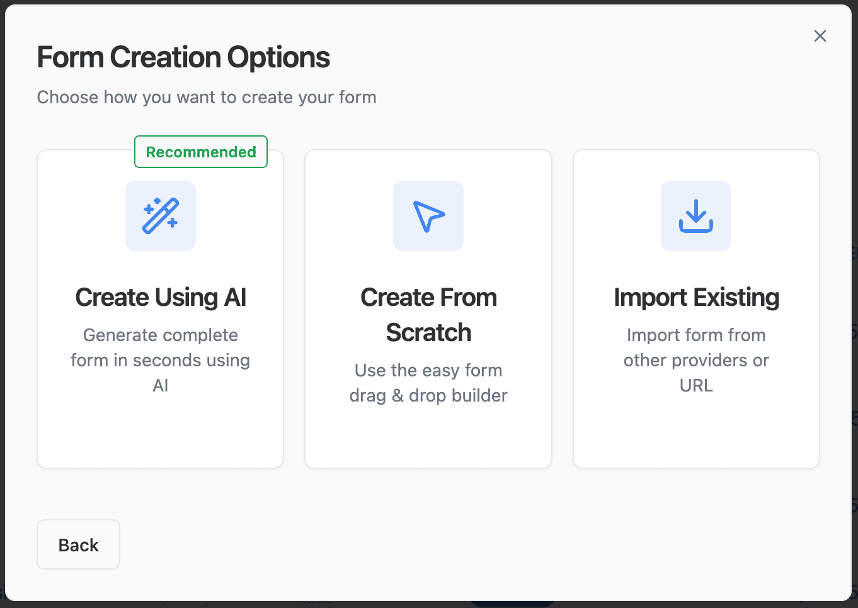Screen dimensions: 858x608
Task: Click the Back button
Action: tap(78, 544)
